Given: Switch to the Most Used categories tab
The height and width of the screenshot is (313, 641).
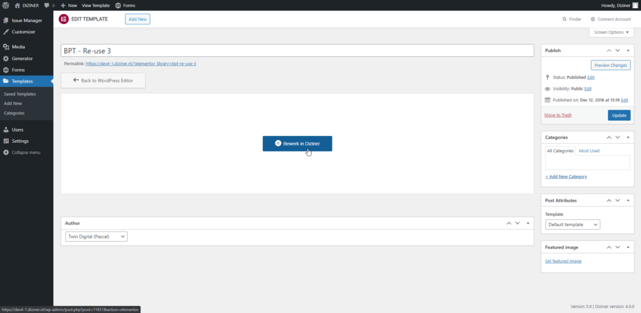Looking at the screenshot, I should (588, 151).
